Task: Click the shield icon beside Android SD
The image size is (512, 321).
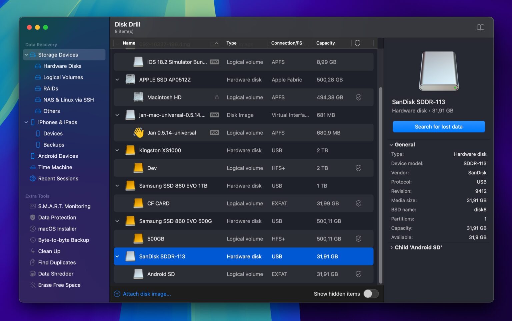Action: 358,274
